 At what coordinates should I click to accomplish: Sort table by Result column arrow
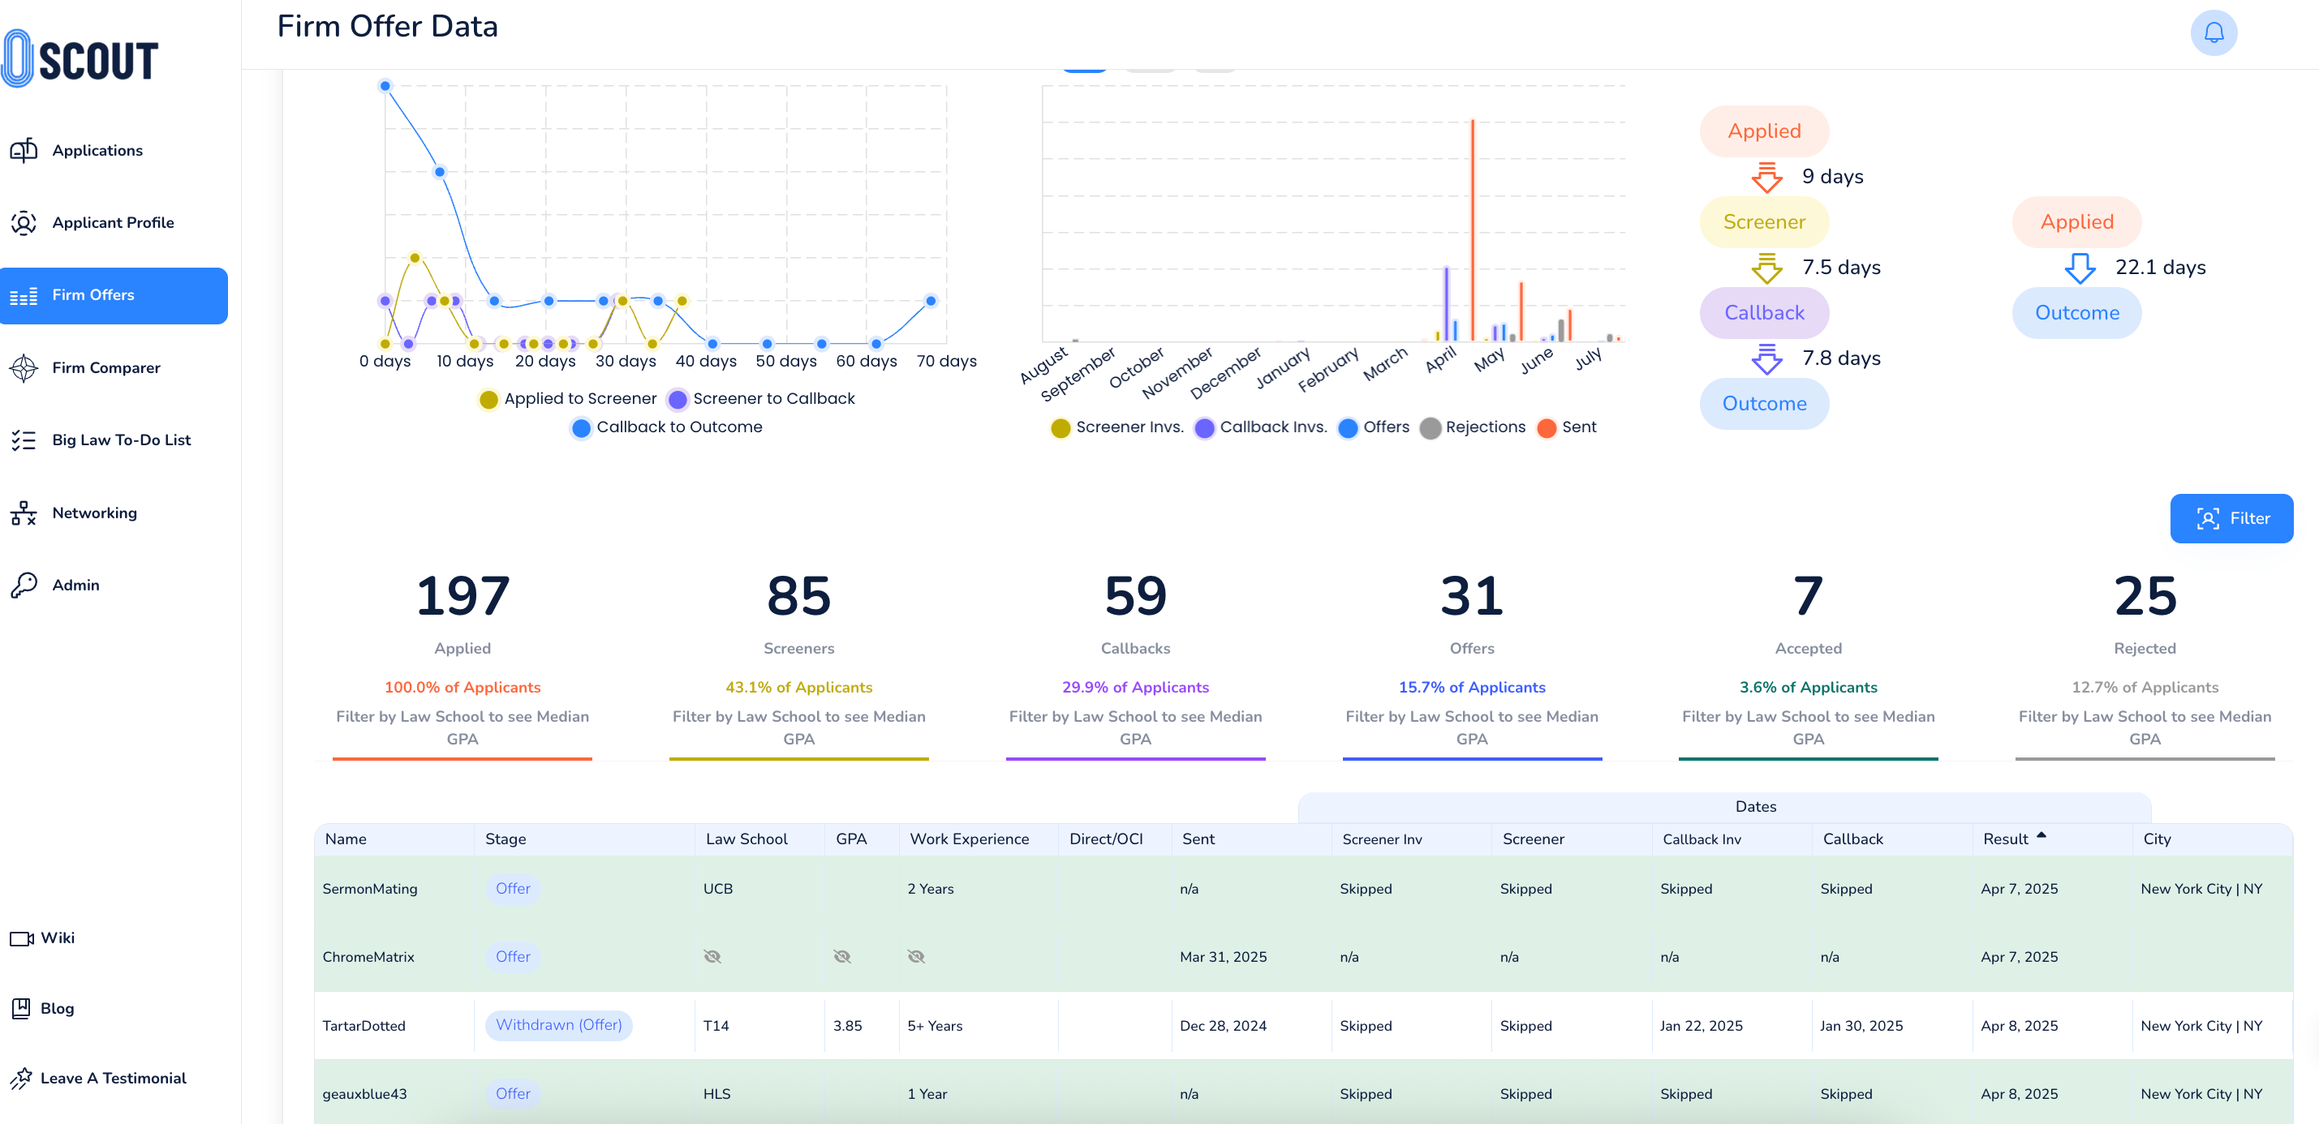coord(2041,836)
